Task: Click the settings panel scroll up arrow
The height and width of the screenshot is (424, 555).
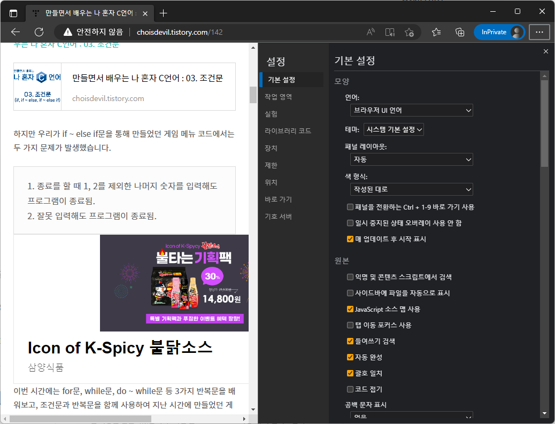Action: (x=544, y=75)
